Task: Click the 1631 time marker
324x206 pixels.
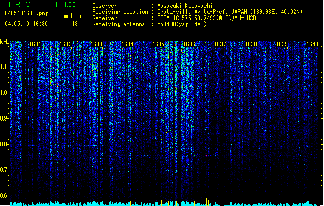Action: click(35, 44)
